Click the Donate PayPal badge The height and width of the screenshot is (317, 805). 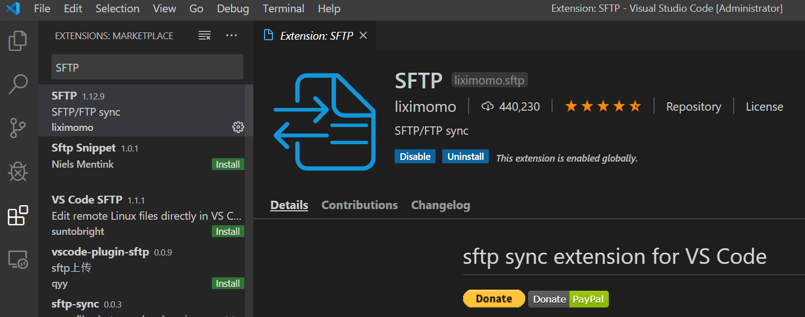[568, 299]
